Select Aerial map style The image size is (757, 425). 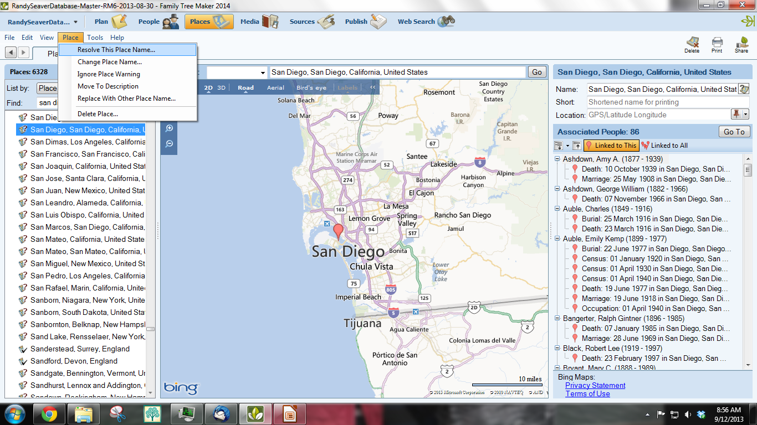click(x=275, y=87)
